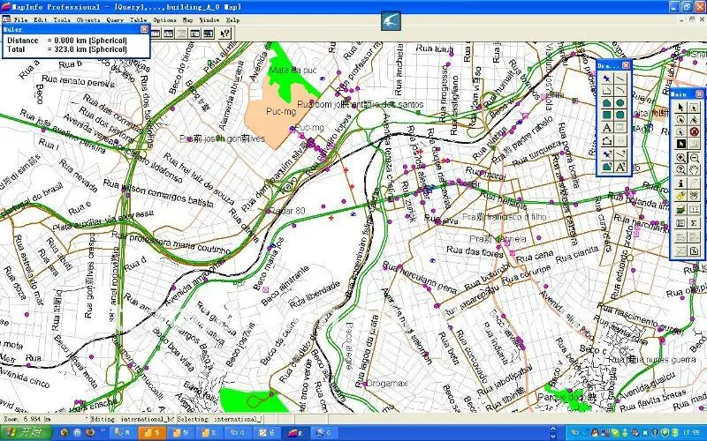707x441 pixels.
Task: Show the Statistics sigma icon
Action: (694, 223)
